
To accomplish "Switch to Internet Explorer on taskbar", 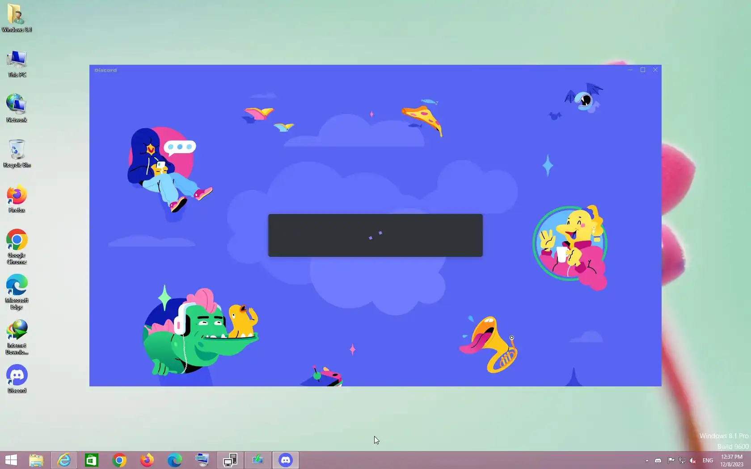I will pos(64,460).
